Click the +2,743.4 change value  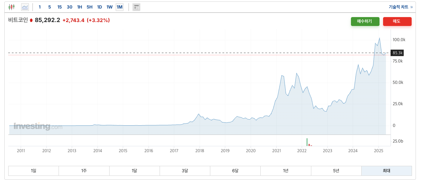click(x=74, y=20)
